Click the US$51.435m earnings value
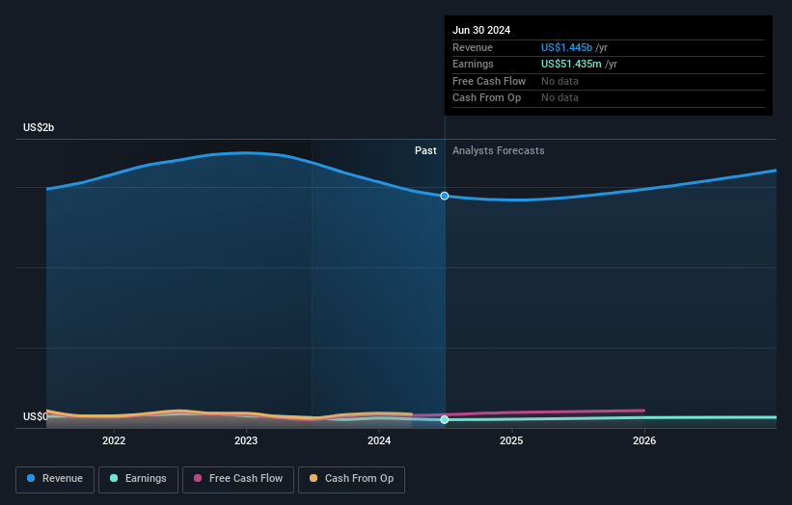 tap(571, 64)
